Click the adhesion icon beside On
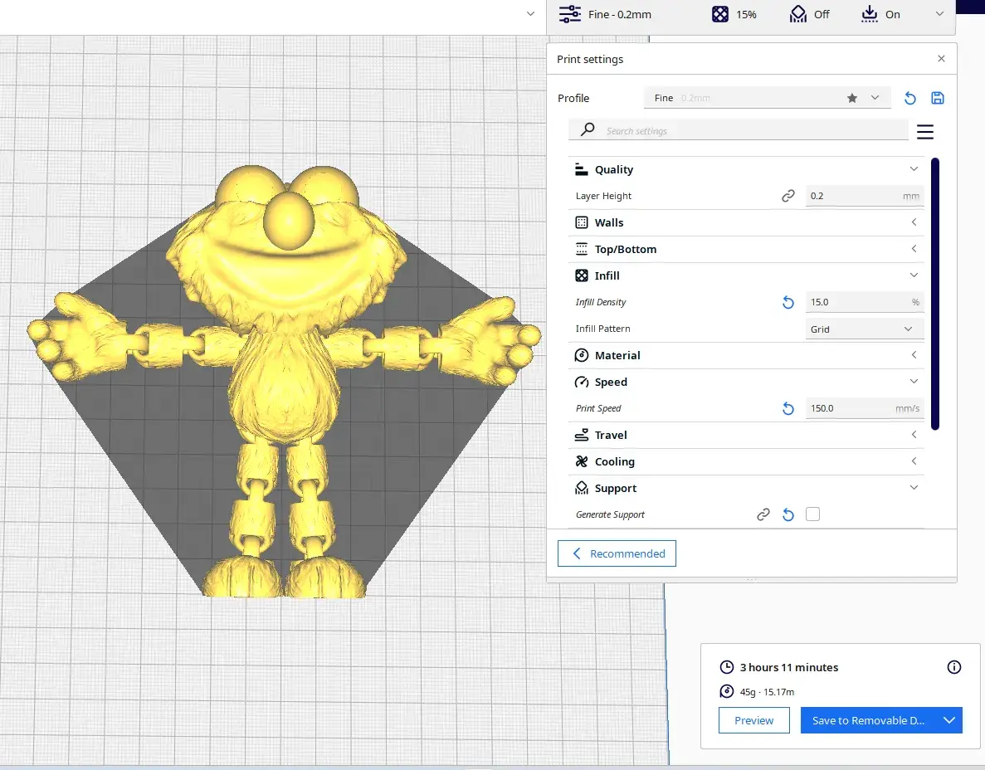Viewport: 985px width, 770px height. click(870, 14)
